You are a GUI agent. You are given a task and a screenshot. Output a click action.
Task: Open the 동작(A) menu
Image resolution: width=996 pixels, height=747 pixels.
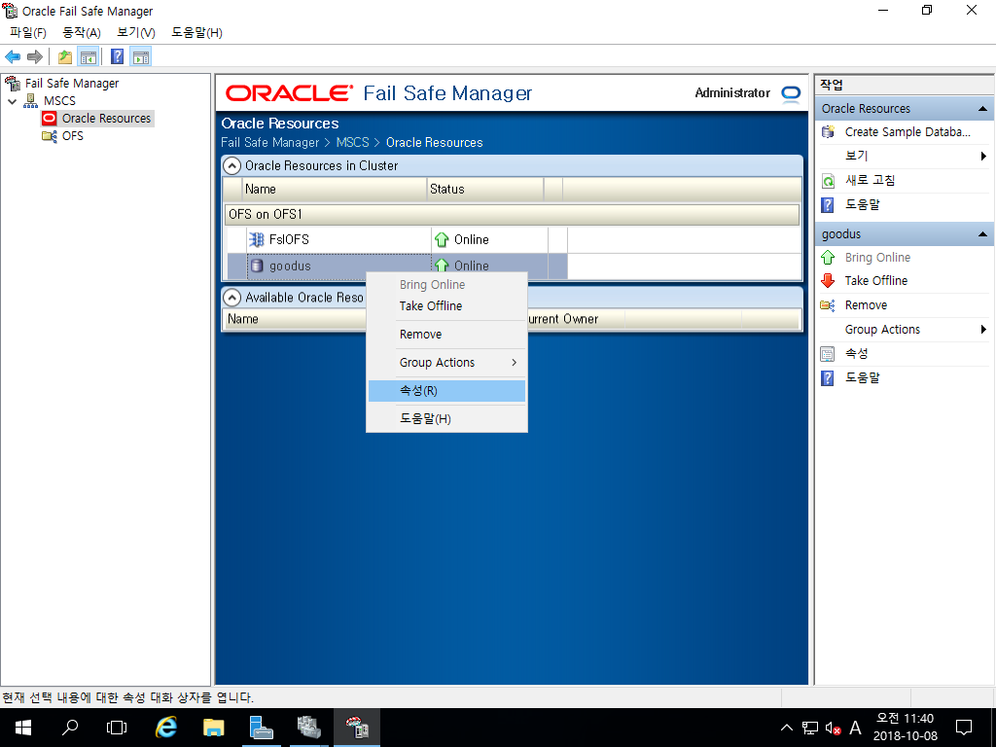coord(82,33)
